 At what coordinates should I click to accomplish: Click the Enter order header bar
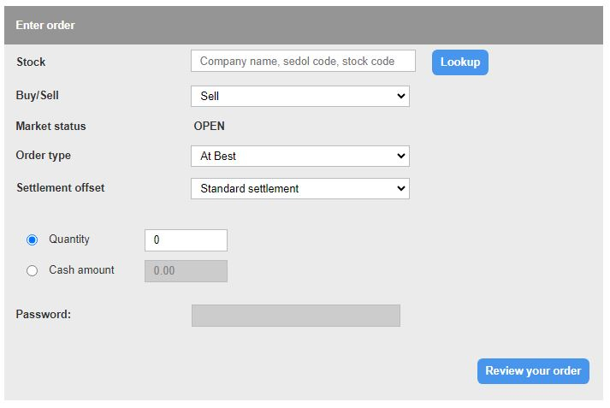point(305,25)
